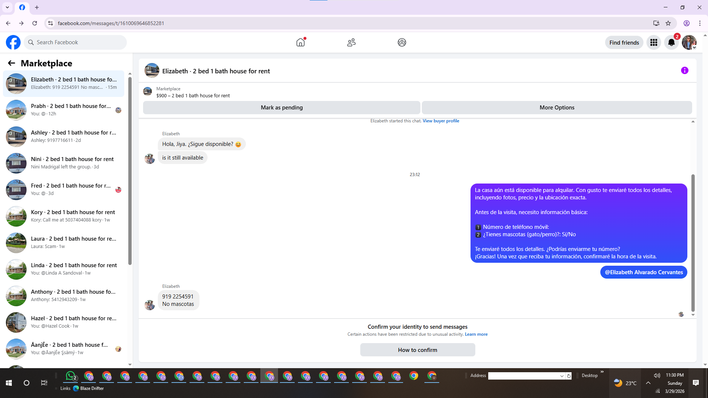The image size is (708, 398).
Task: View site information icon in address bar
Action: tap(51, 23)
